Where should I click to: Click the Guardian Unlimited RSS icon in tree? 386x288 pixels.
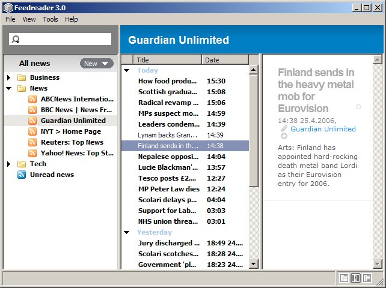pyautogui.click(x=32, y=121)
